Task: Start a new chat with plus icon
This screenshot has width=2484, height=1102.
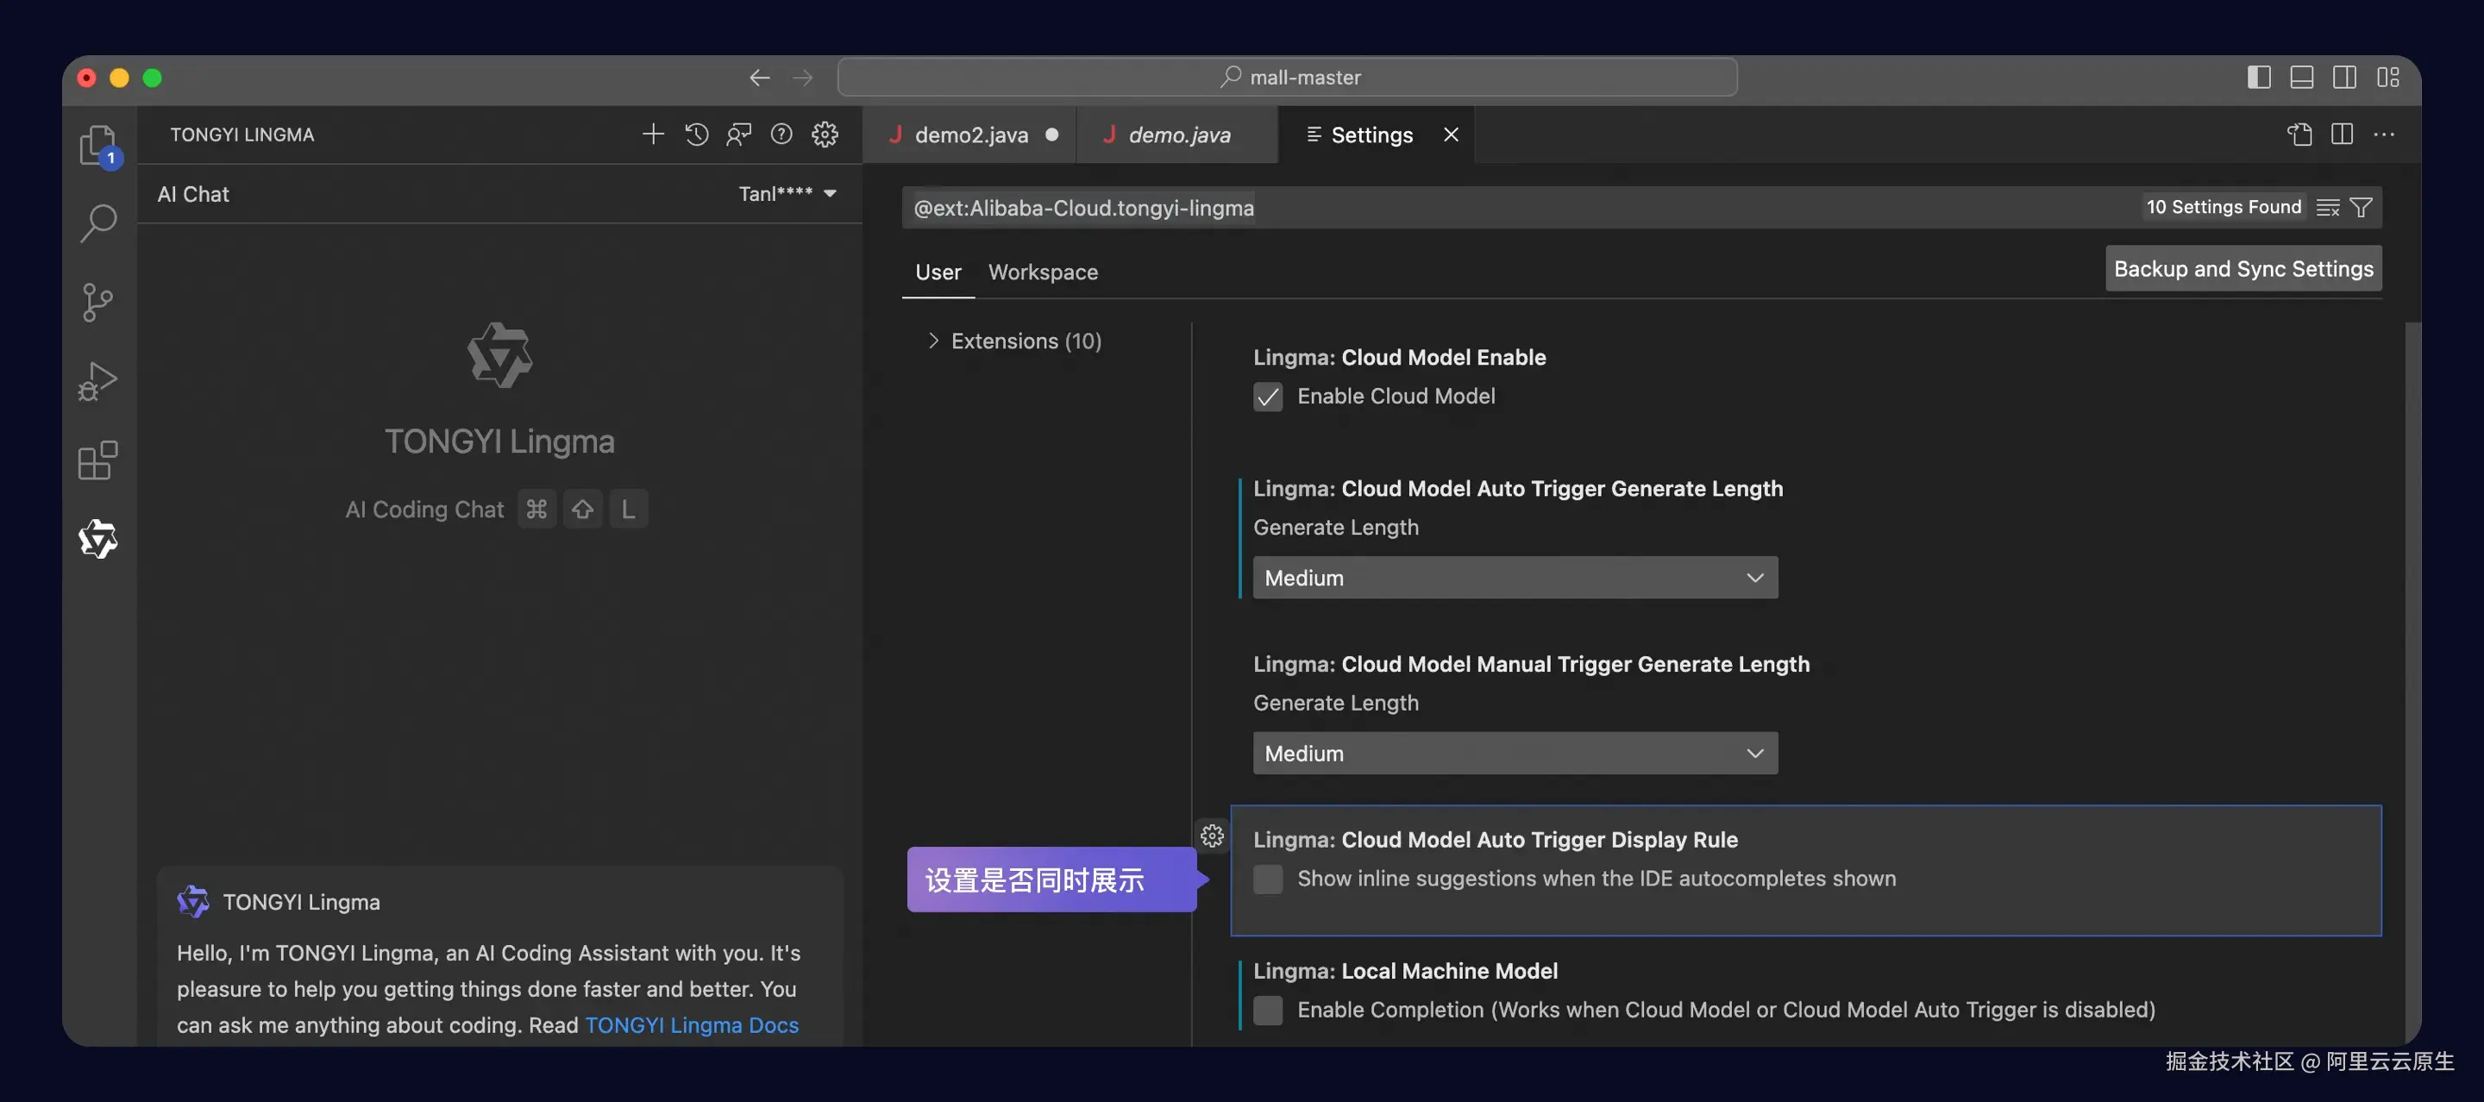Action: tap(653, 134)
